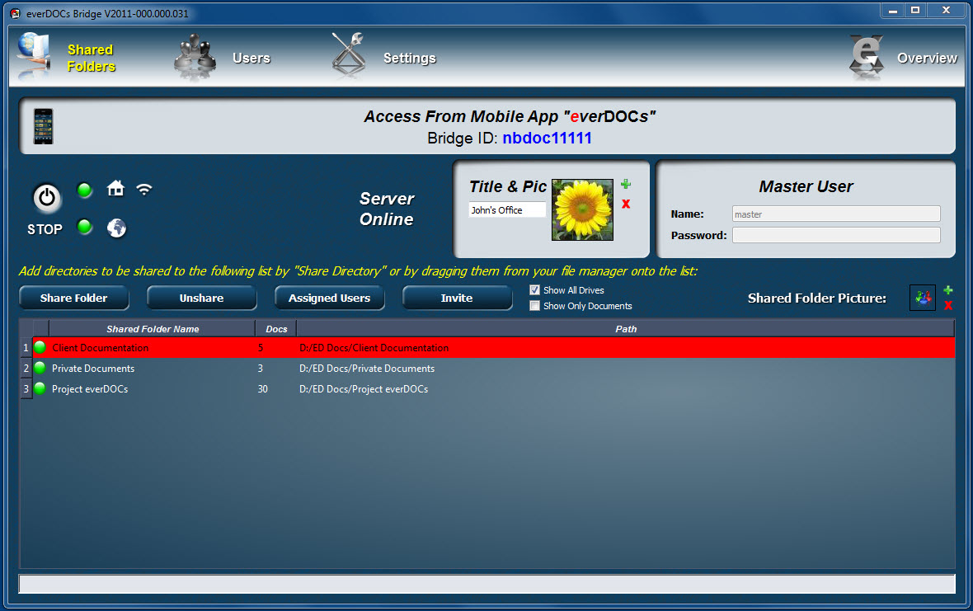Switch to the Users tab
The height and width of the screenshot is (611, 973).
[251, 58]
